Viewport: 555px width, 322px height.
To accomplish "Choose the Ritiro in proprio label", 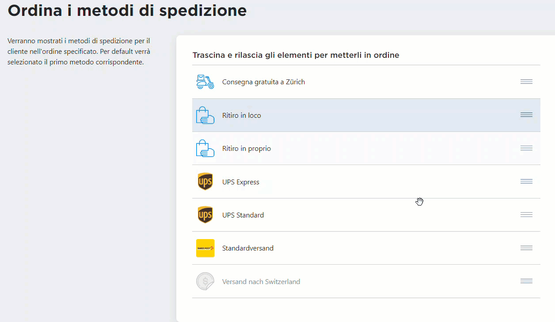I will point(247,149).
